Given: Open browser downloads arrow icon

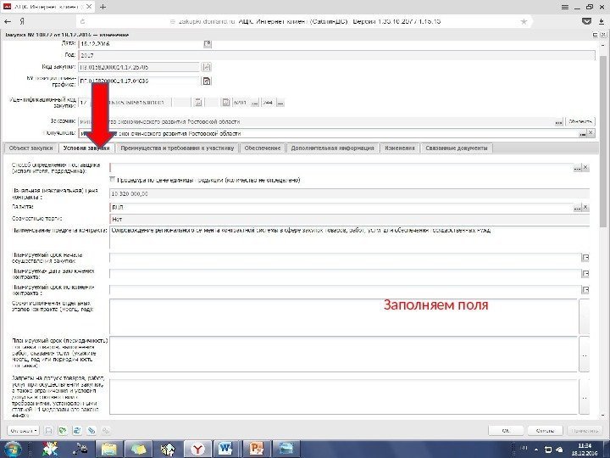Looking at the screenshot, I should click(x=601, y=21).
